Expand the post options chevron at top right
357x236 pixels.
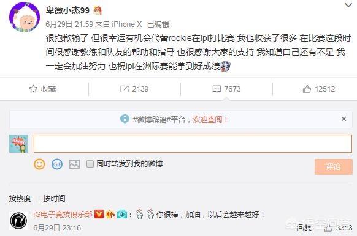(x=348, y=5)
